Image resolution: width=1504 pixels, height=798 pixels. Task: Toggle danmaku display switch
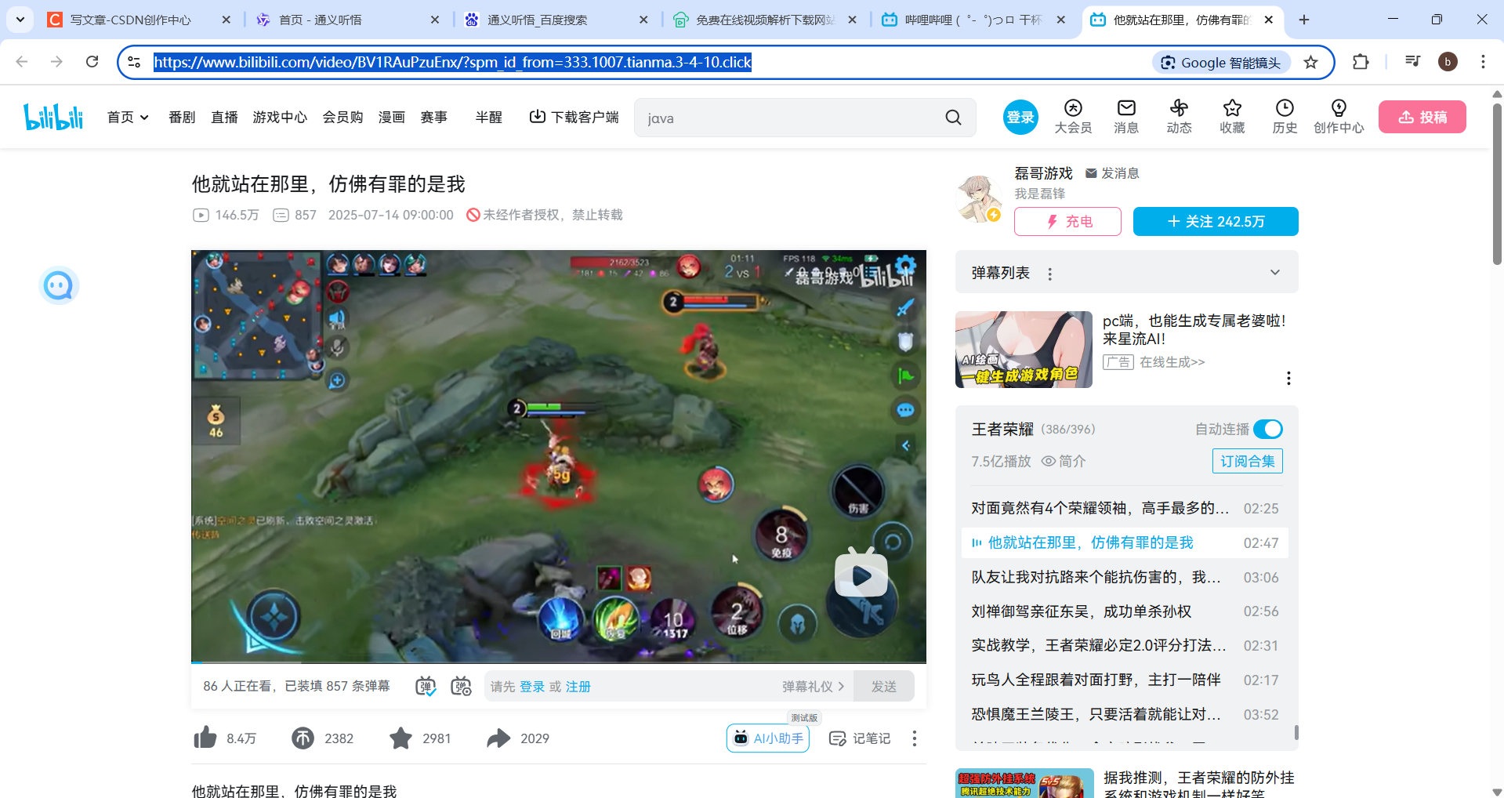click(425, 687)
